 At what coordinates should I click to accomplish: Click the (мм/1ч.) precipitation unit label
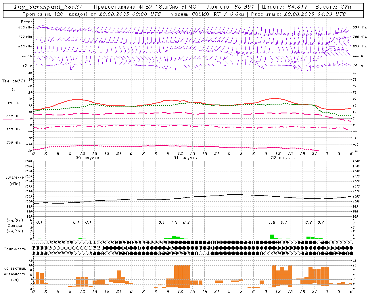(15, 231)
